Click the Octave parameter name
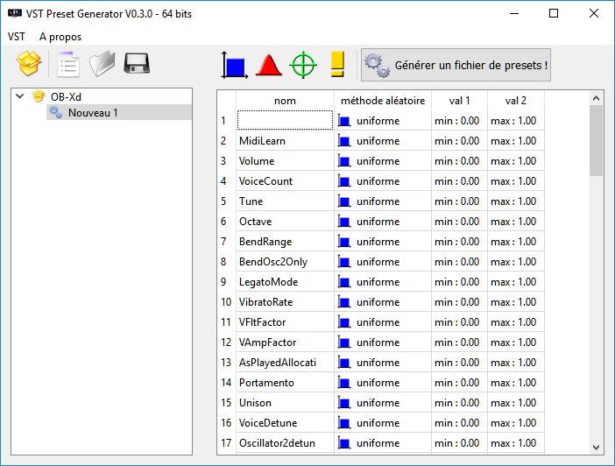The height and width of the screenshot is (466, 615). tap(255, 222)
